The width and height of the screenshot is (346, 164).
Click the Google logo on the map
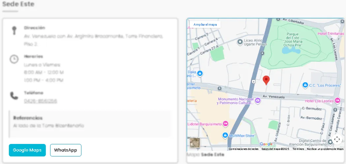pos(266,144)
